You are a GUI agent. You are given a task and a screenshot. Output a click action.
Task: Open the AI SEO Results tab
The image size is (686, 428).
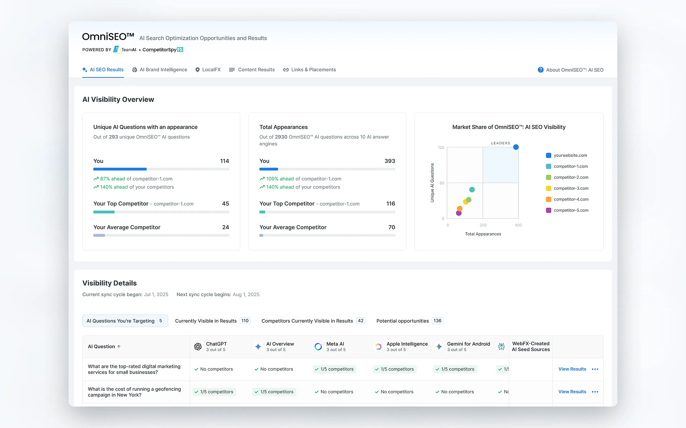103,70
